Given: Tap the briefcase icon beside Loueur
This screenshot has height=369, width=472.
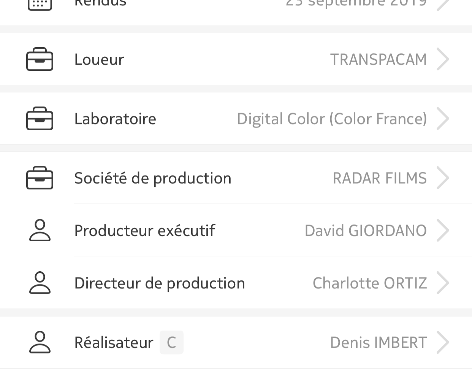Looking at the screenshot, I should (40, 59).
